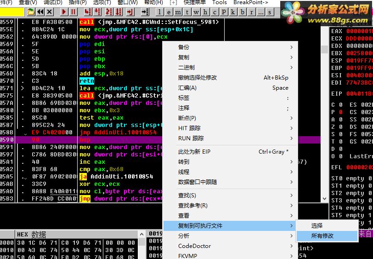The height and width of the screenshot is (259, 373).
Task: Open the CodeDoctor plugin menu entry
Action: click(x=230, y=246)
